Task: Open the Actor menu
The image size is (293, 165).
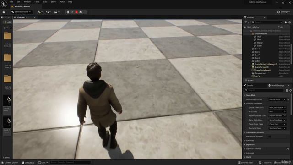Action: (62, 2)
